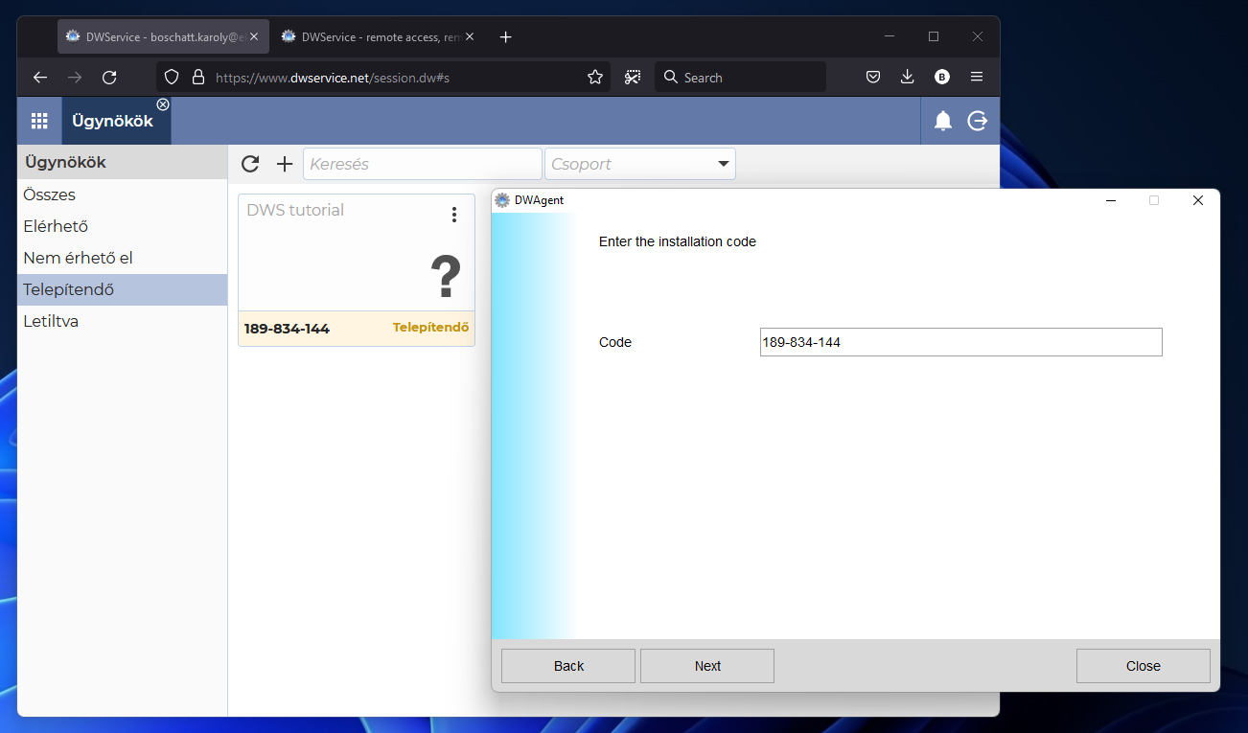Open the Firefox hamburger menu
1248x733 pixels.
coord(977,78)
